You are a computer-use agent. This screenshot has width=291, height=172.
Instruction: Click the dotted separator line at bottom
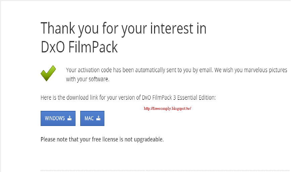165,170
